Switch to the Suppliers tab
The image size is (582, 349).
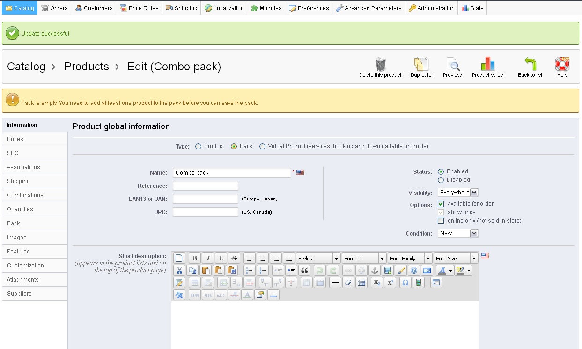tap(35, 294)
